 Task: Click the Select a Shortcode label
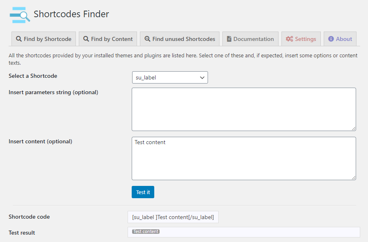[x=33, y=76]
